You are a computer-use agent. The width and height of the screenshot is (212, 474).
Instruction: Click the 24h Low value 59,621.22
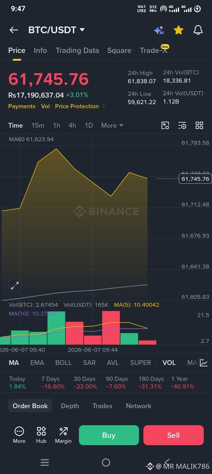[142, 102]
